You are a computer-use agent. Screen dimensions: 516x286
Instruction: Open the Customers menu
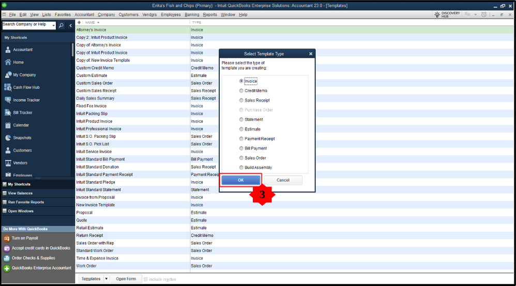click(x=128, y=14)
